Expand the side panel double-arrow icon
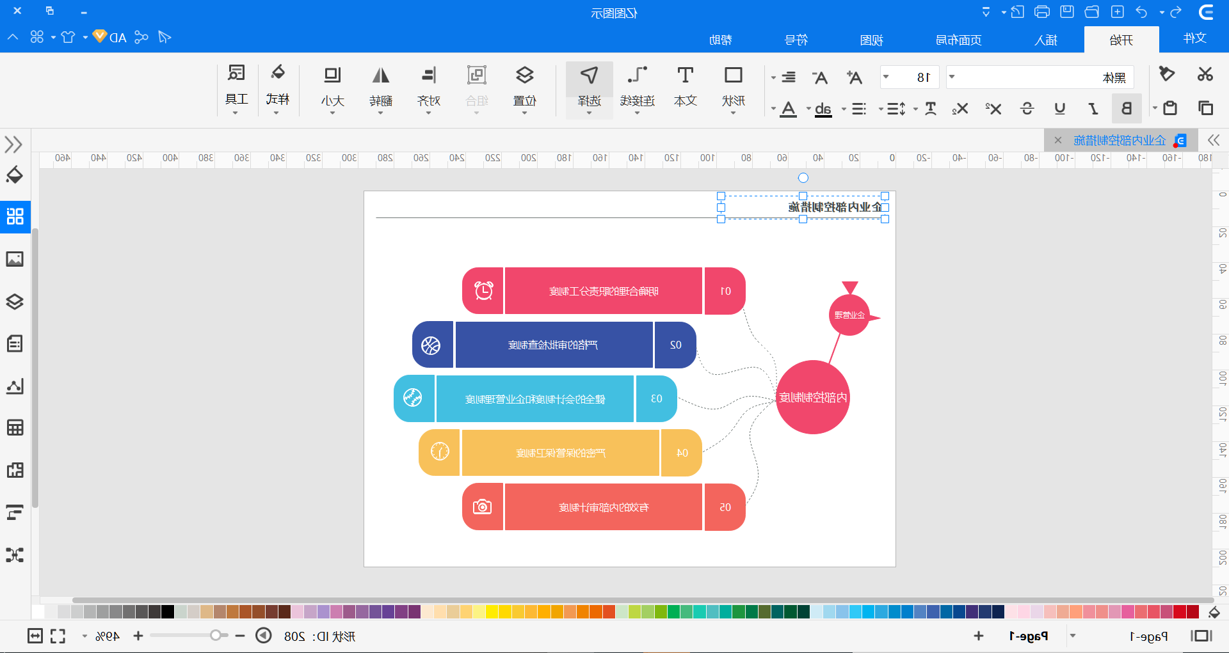The width and height of the screenshot is (1229, 653). coord(13,144)
